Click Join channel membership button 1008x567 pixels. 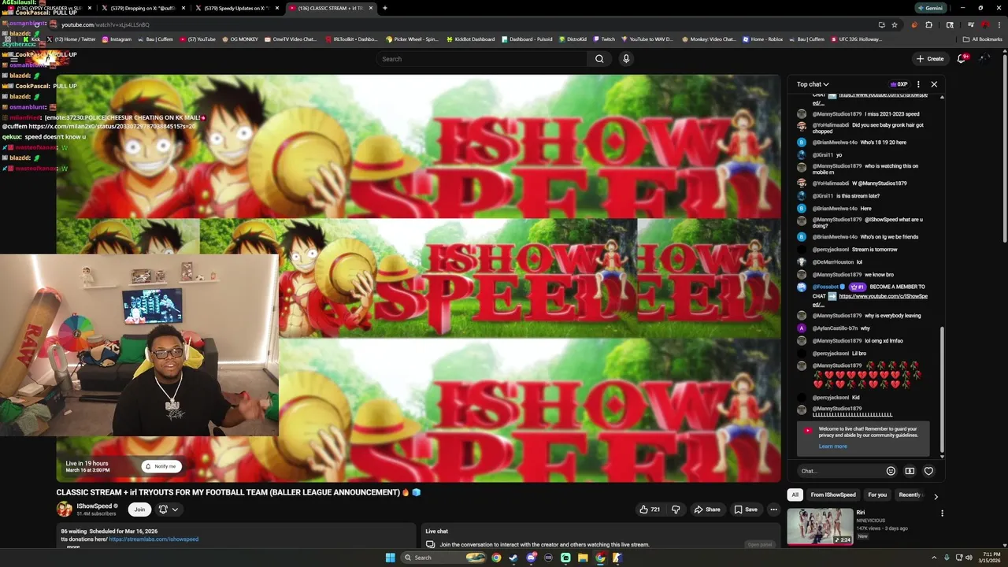coord(139,510)
